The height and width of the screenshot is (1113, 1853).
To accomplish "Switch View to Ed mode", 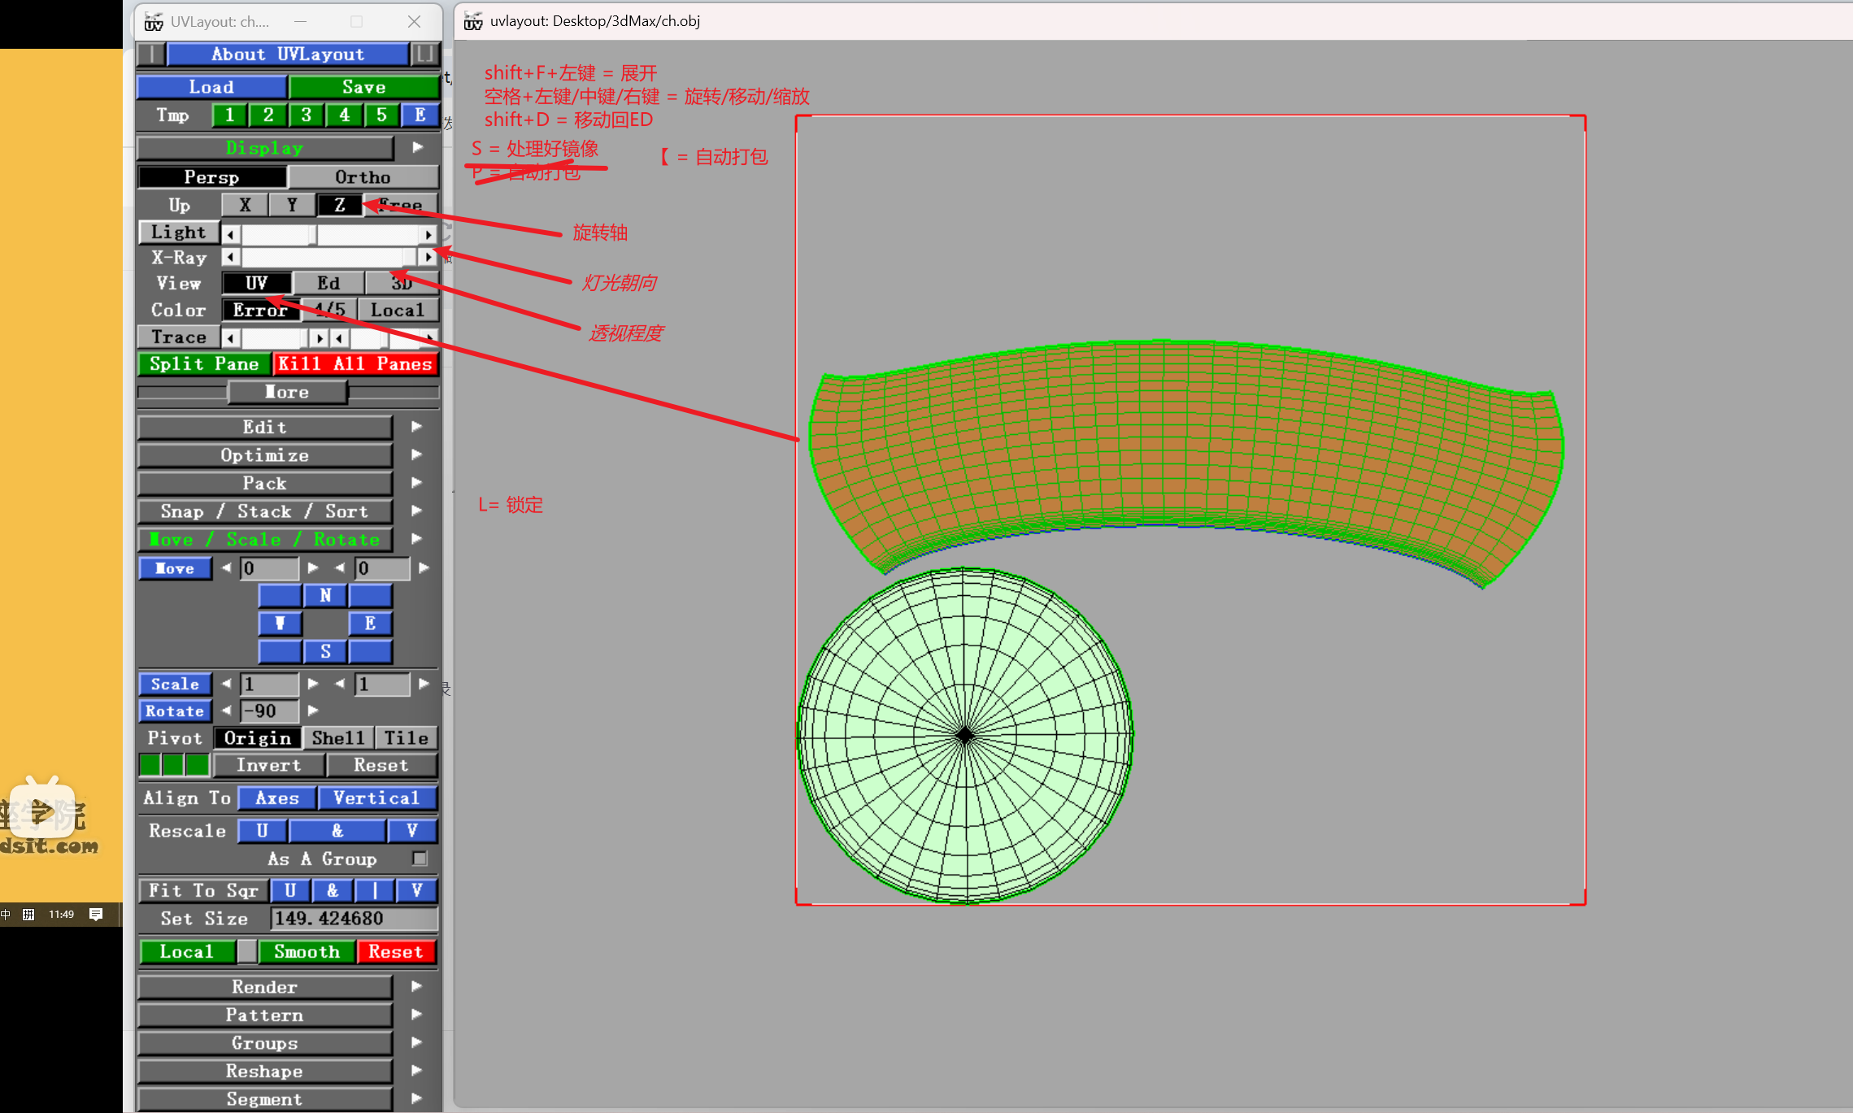I will click(x=328, y=283).
